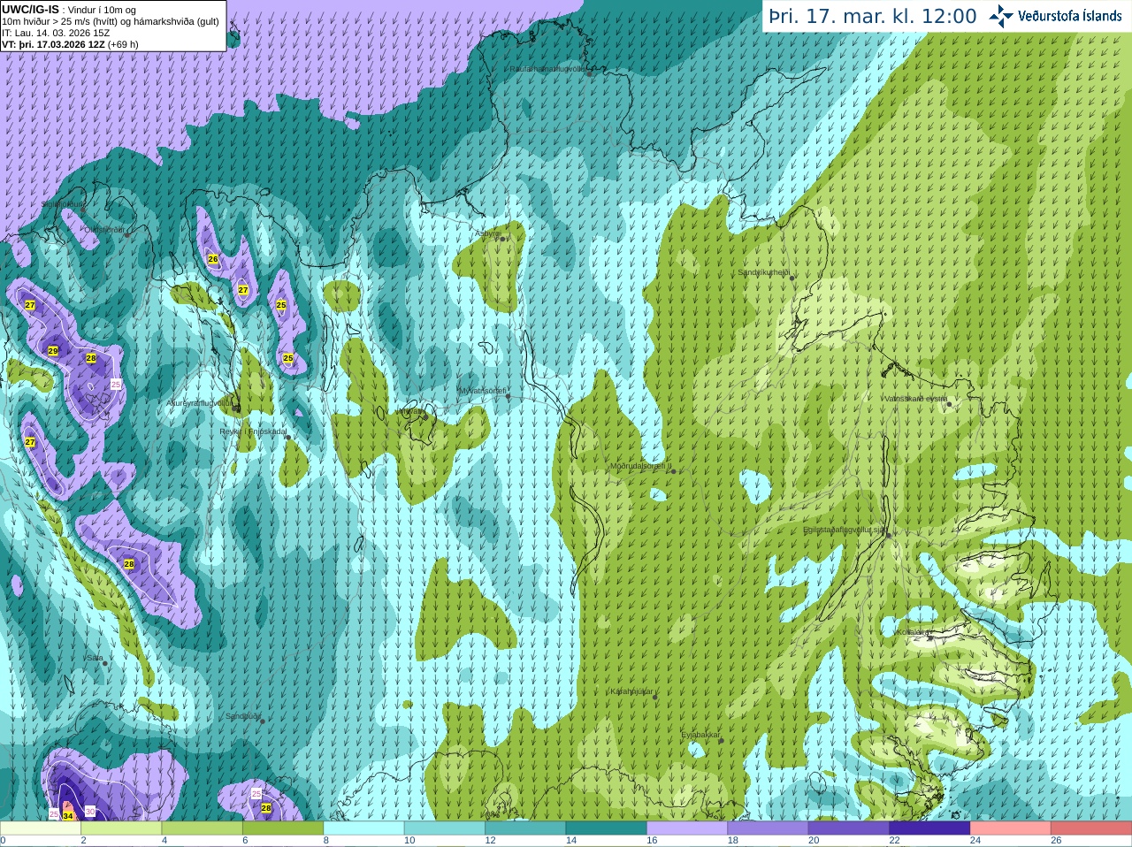Click the Sáta station label

click(x=95, y=658)
